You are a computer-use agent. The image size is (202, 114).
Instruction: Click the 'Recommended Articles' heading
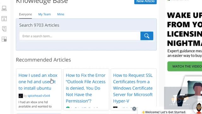(x=44, y=60)
